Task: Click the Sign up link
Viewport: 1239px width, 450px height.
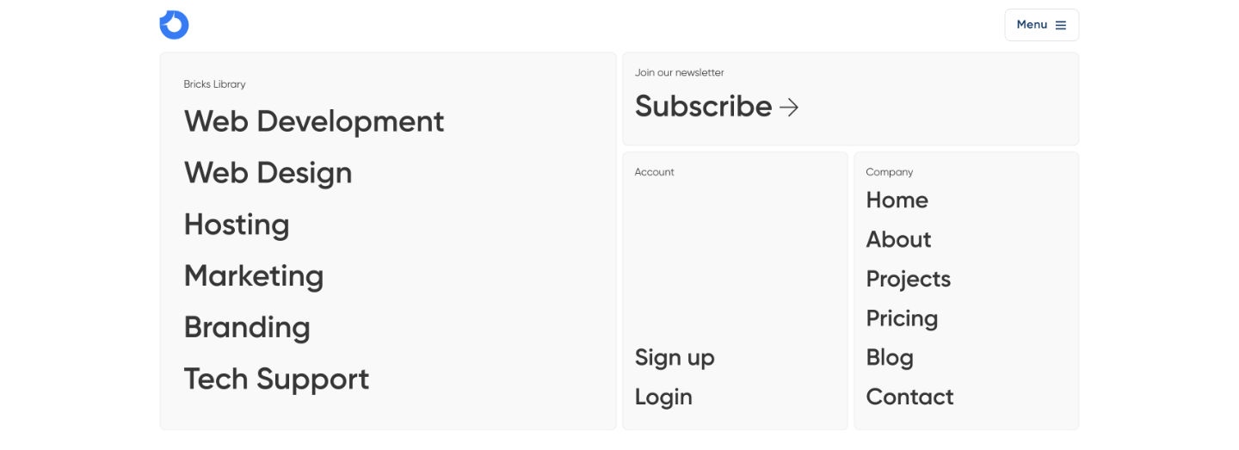Action: pos(675,358)
